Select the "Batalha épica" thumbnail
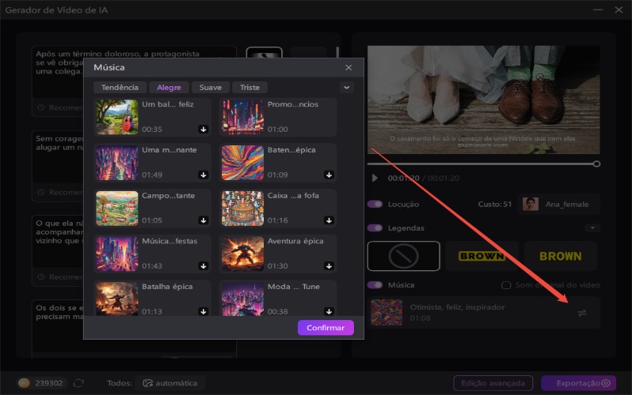The height and width of the screenshot is (395, 632). click(117, 299)
